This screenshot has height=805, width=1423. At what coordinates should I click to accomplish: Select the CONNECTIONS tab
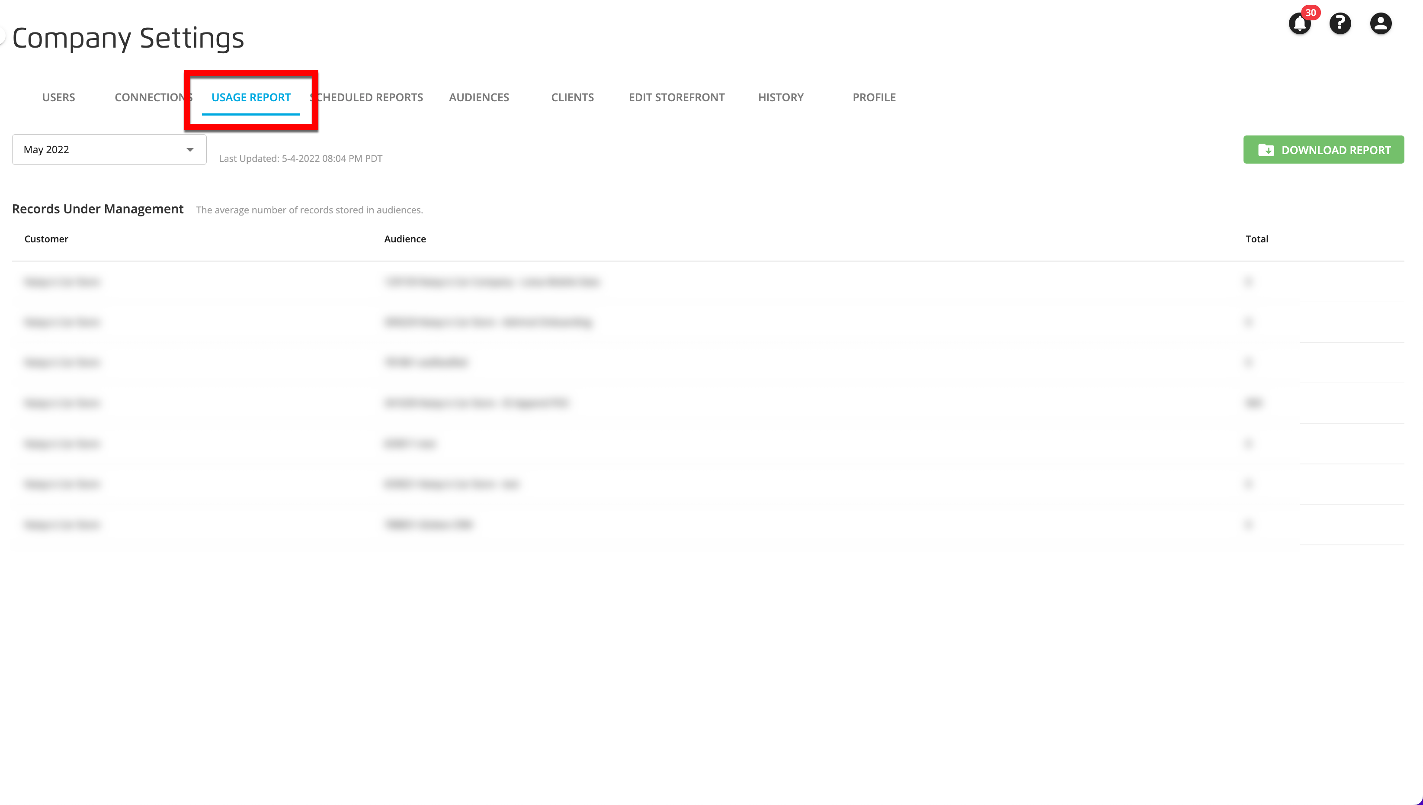(154, 97)
